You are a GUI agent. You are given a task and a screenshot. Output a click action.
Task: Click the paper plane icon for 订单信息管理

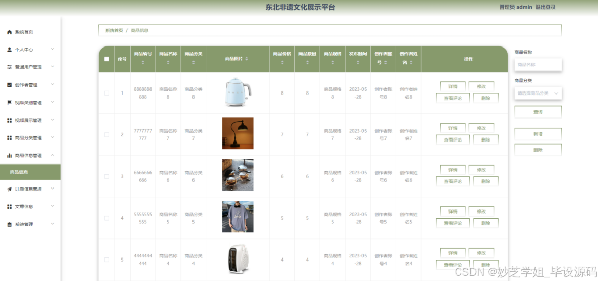point(10,189)
